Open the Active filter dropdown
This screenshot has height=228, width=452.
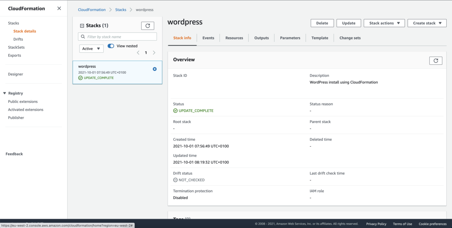click(x=91, y=49)
